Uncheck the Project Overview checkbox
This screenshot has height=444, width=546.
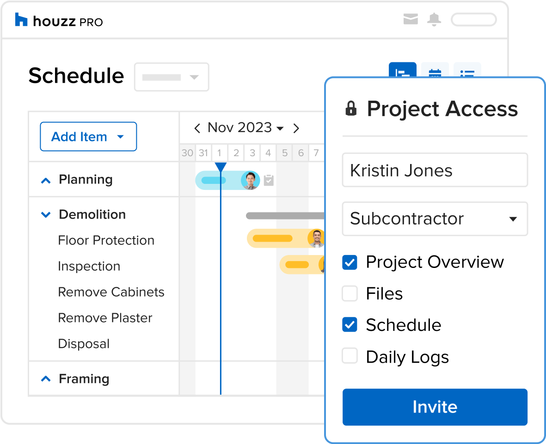350,262
